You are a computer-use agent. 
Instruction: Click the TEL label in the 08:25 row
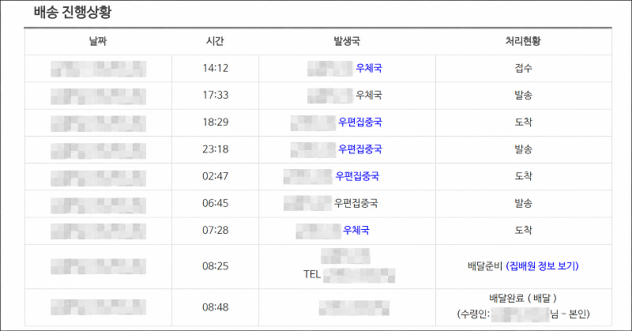[312, 275]
